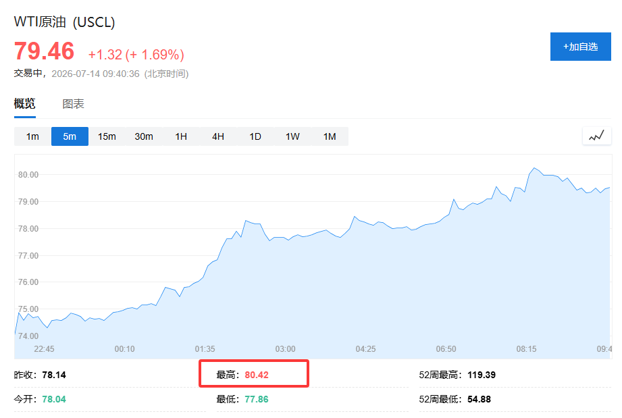Click the change value +1.32 (+ 1.69%)
Viewport: 622px width, 418px height.
click(136, 55)
